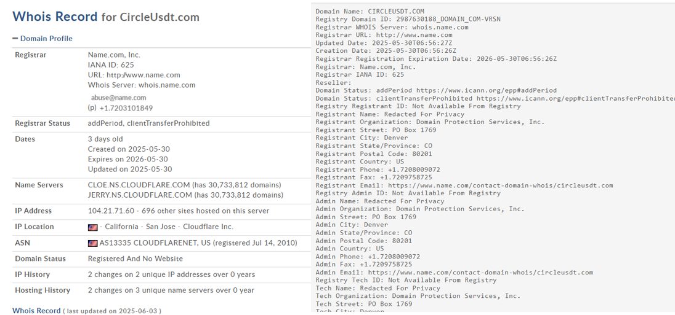Select the abuse@name.com email text
This screenshot has width=675, height=315.
coord(118,98)
